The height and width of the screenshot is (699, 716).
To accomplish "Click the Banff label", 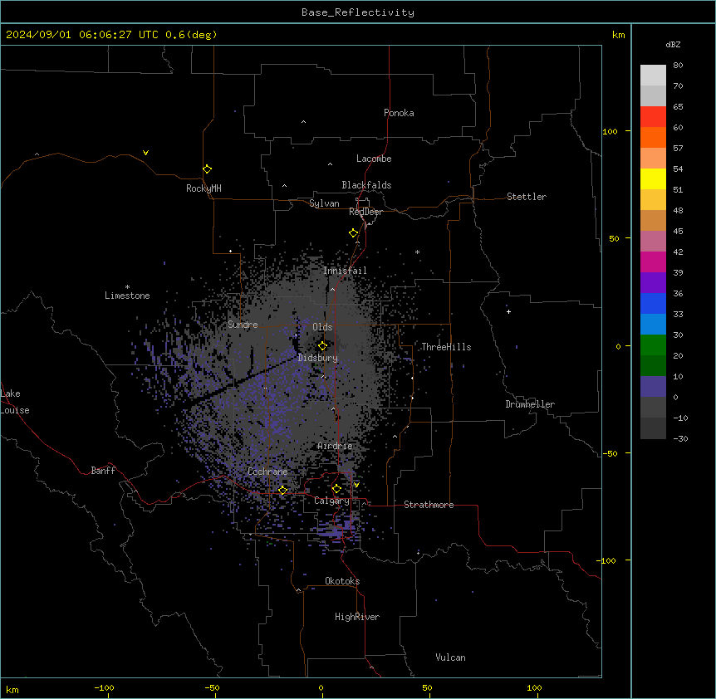I will (103, 471).
